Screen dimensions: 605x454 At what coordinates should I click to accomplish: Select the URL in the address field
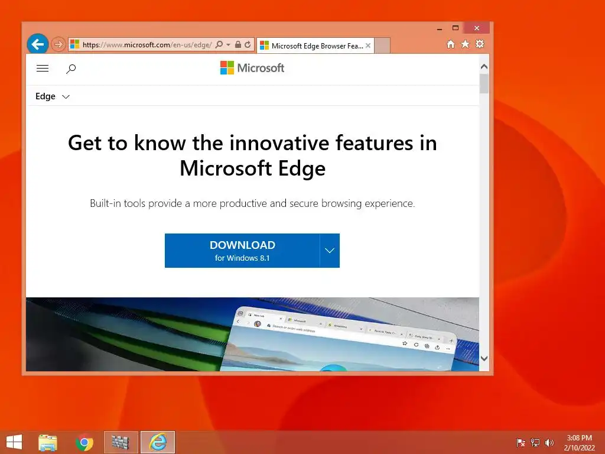coord(147,45)
